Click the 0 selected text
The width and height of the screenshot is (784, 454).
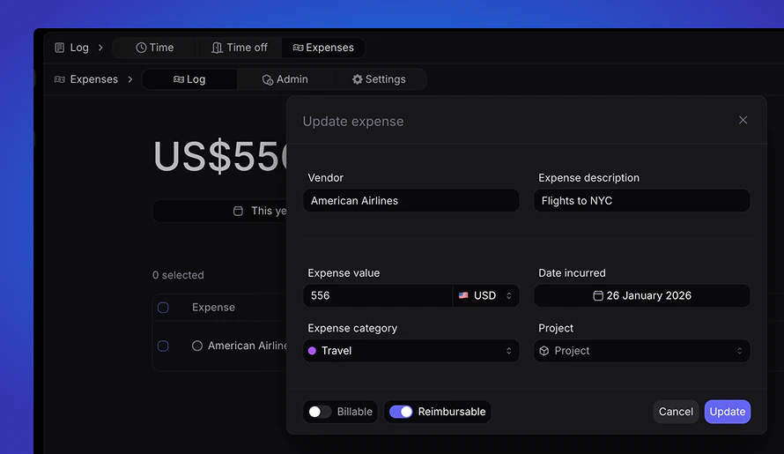(x=178, y=275)
